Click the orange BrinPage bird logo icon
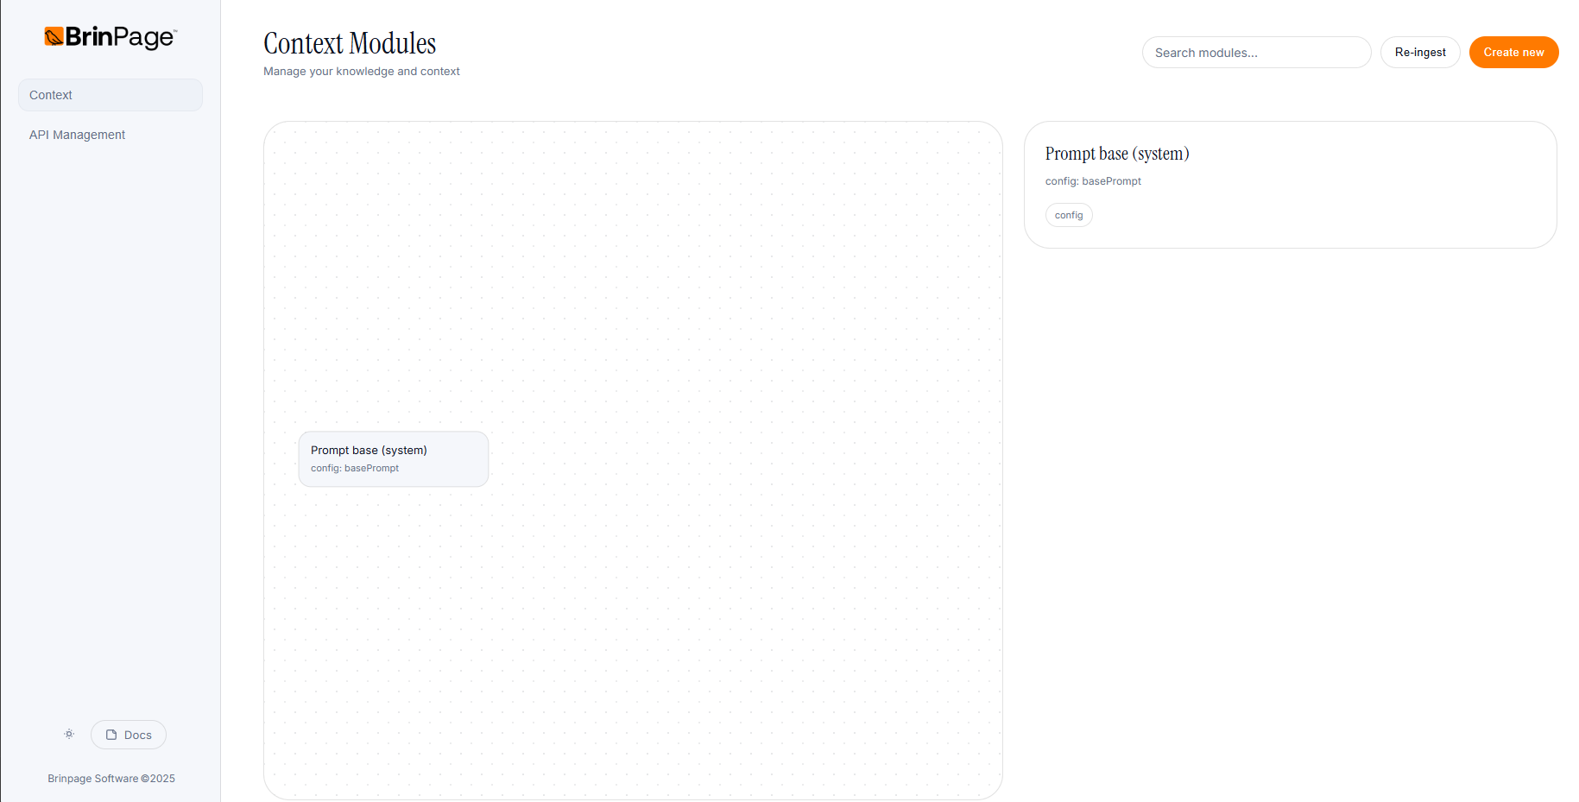Viewport: 1579px width, 802px height. click(54, 37)
